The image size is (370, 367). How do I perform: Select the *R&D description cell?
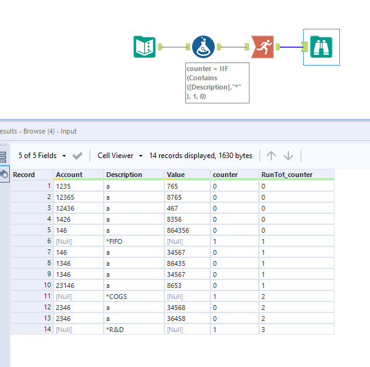[x=133, y=329]
